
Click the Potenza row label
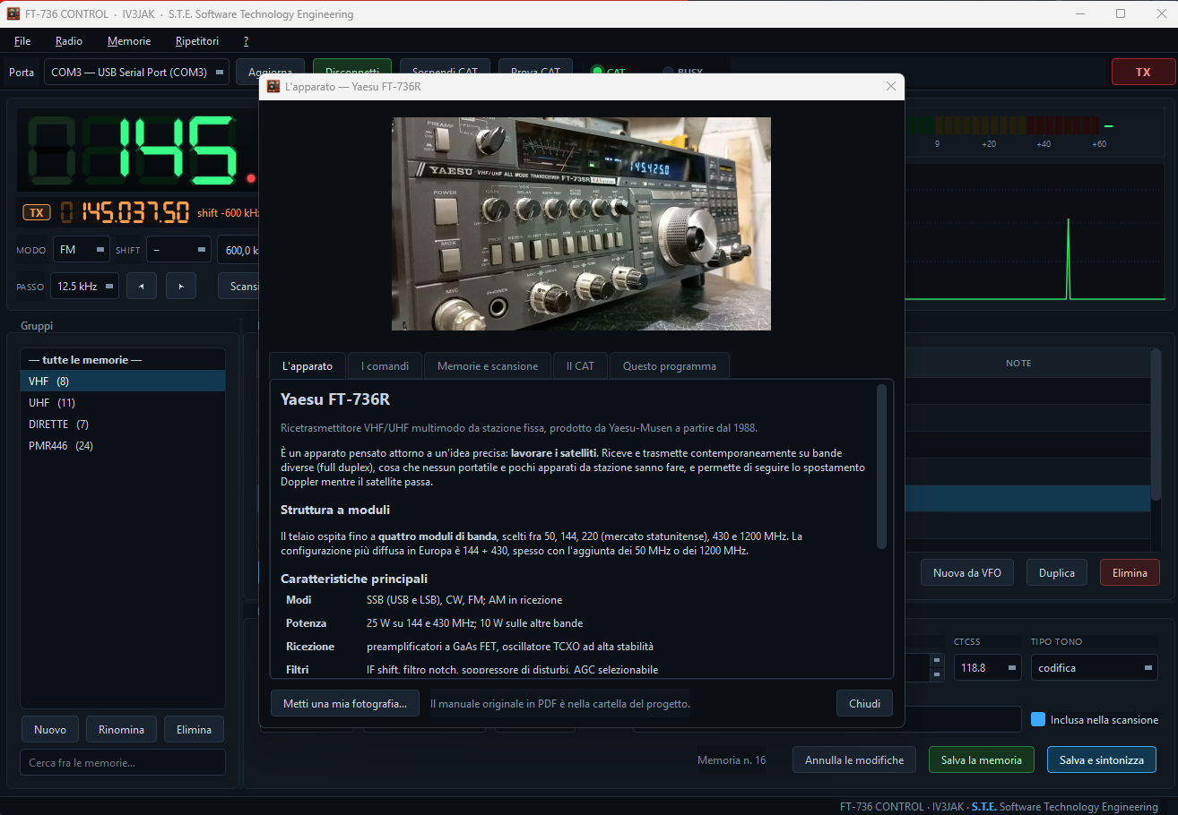point(307,622)
